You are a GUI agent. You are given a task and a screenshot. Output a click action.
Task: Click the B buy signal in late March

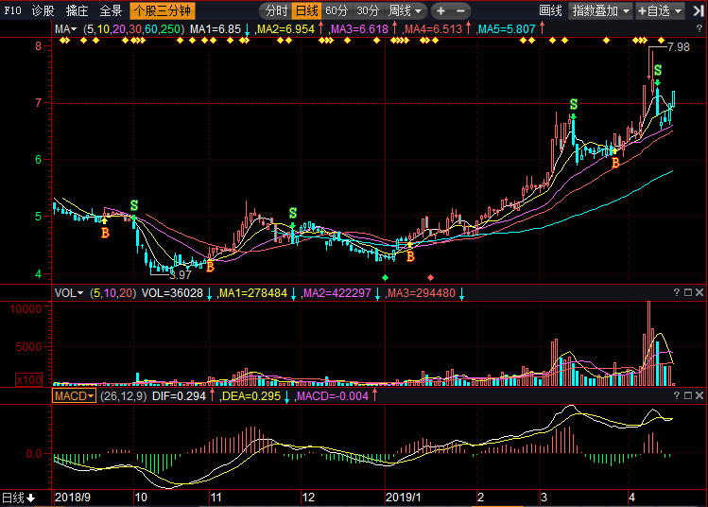(615, 163)
